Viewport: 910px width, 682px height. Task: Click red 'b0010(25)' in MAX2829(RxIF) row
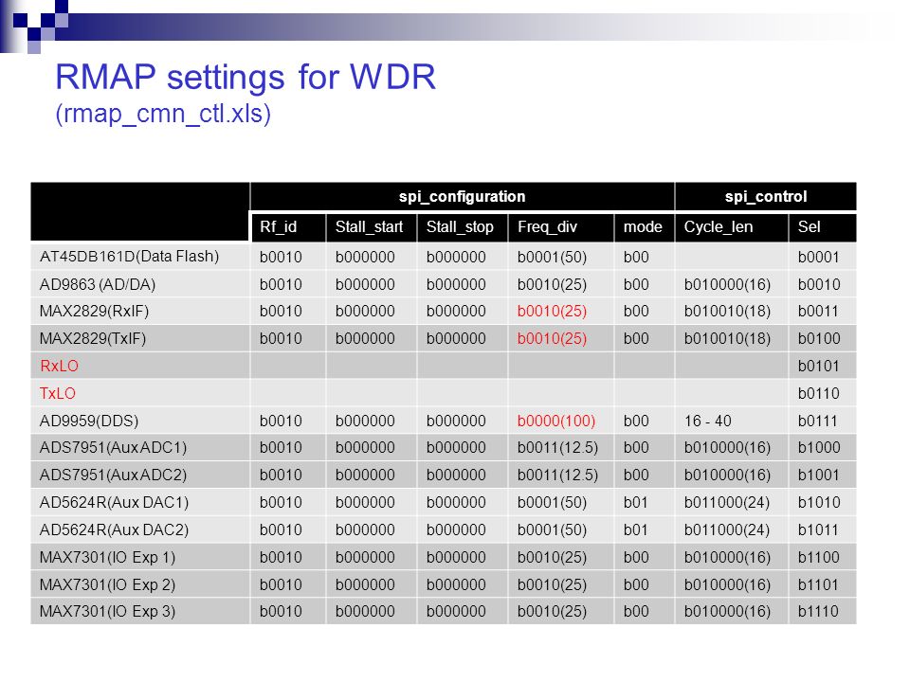tap(552, 312)
